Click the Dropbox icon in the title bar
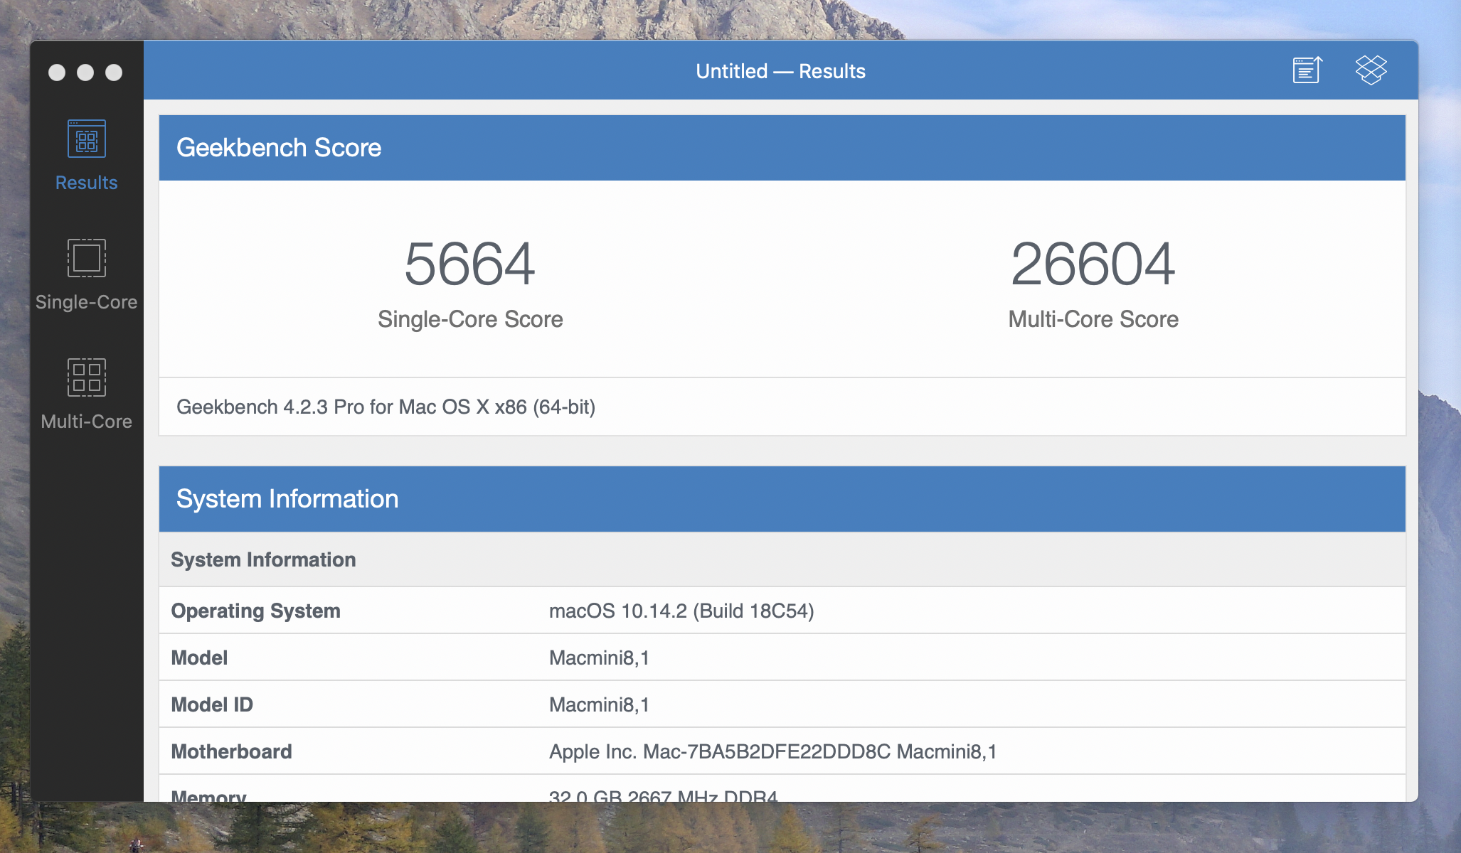The image size is (1461, 853). pyautogui.click(x=1371, y=70)
